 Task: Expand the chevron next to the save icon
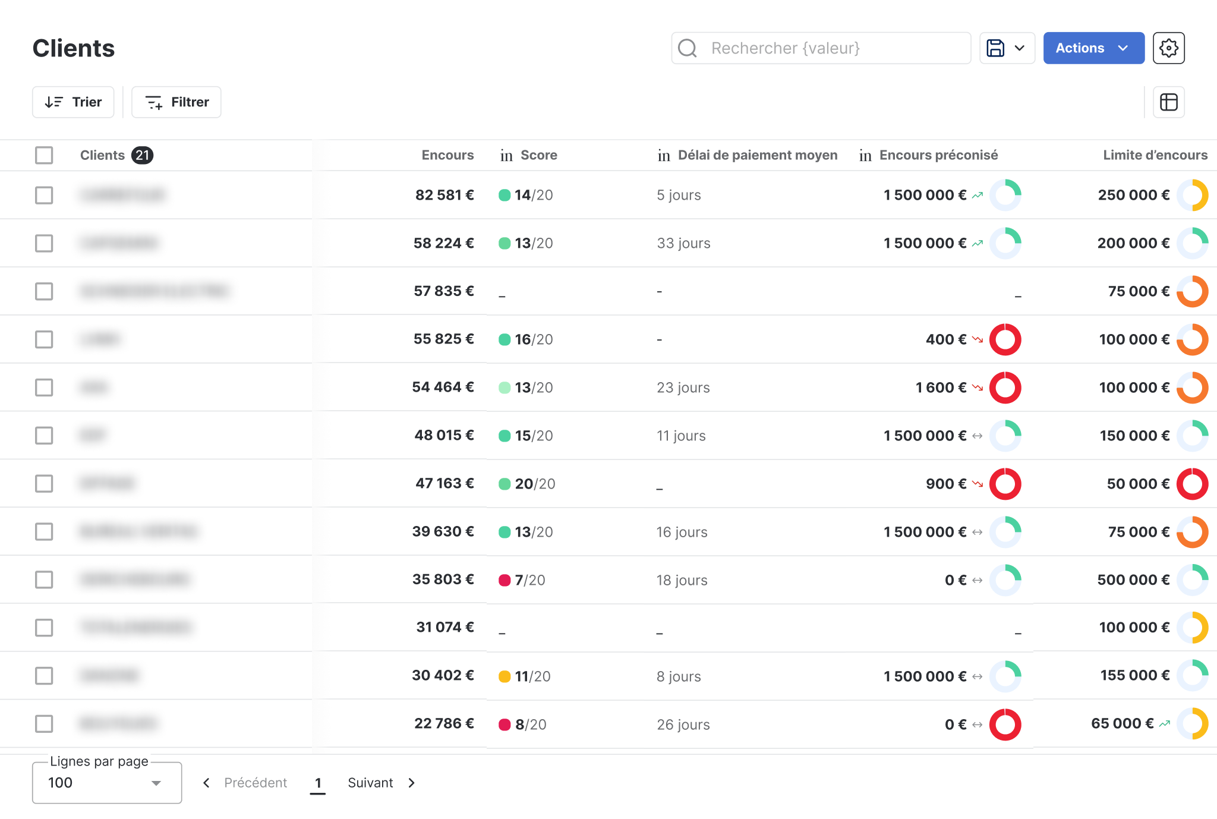[x=1021, y=48]
